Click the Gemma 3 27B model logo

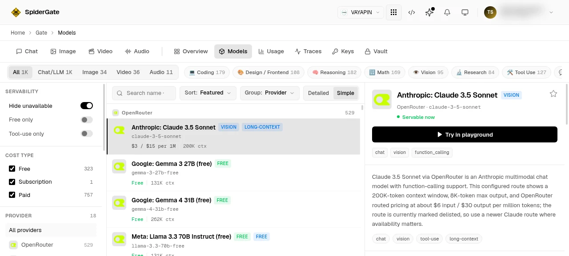click(x=119, y=166)
